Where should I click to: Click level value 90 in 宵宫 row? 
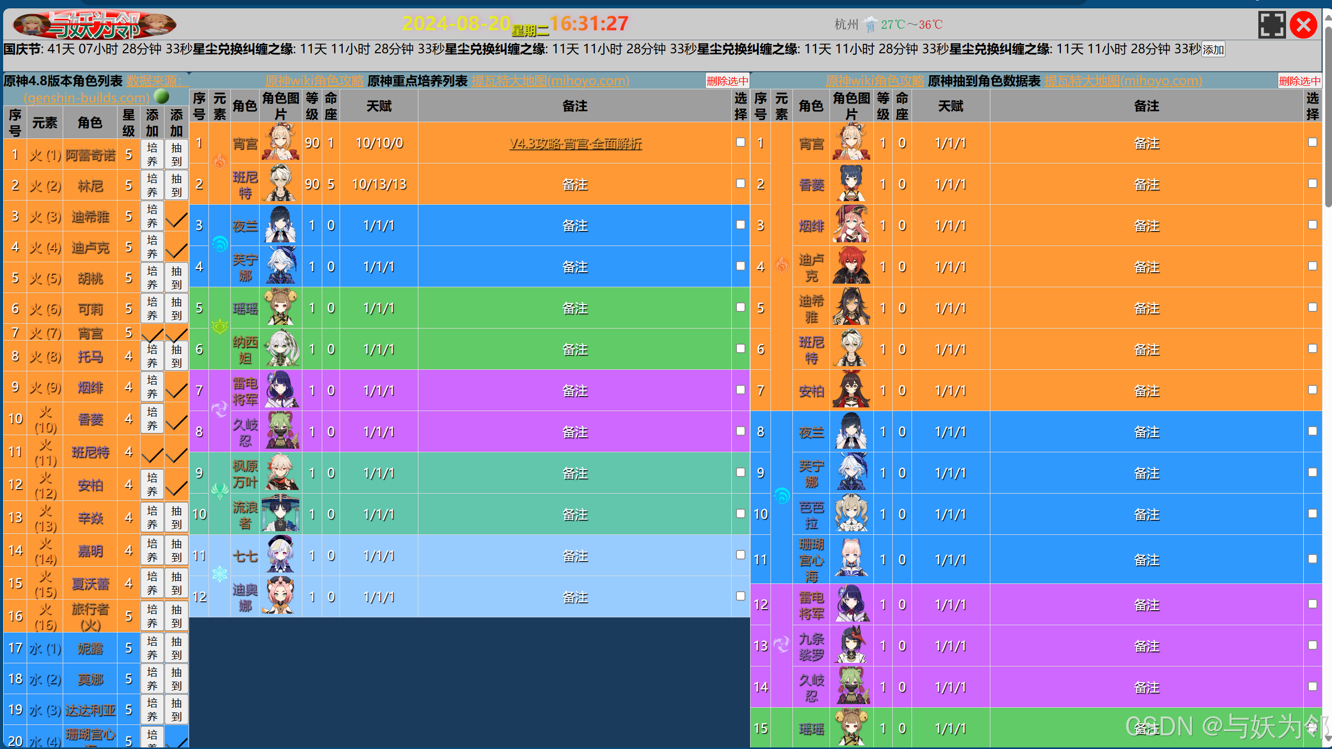(312, 143)
